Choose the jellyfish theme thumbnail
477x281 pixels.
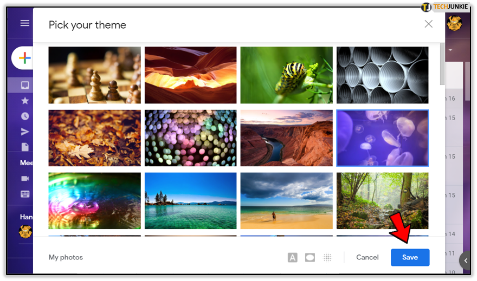pyautogui.click(x=382, y=138)
